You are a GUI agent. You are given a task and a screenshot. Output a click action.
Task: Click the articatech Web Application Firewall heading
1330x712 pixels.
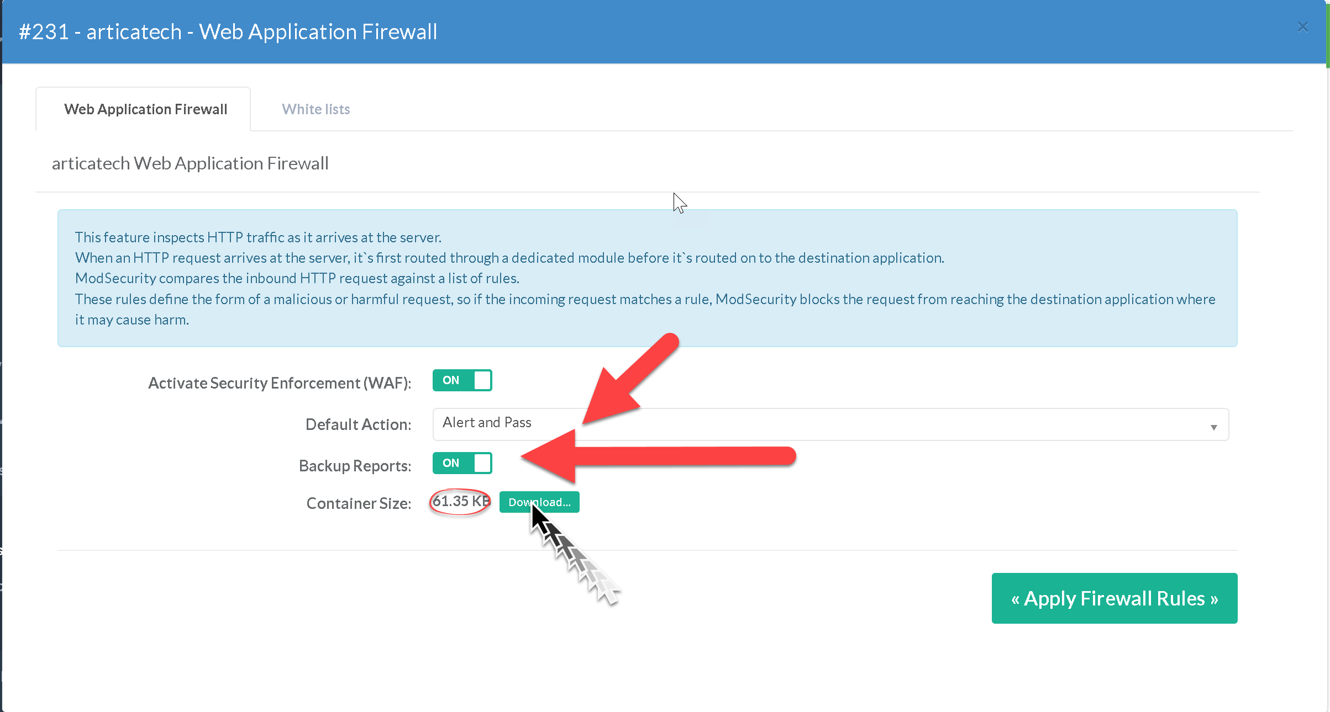point(190,163)
